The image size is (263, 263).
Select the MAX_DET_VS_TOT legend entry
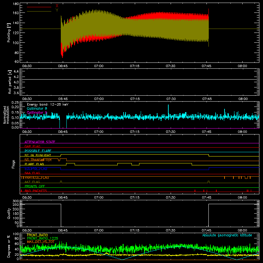click(41, 242)
